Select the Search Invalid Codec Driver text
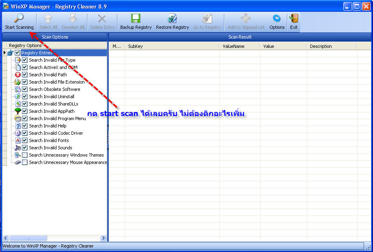The width and height of the screenshot is (373, 252). 56,133
